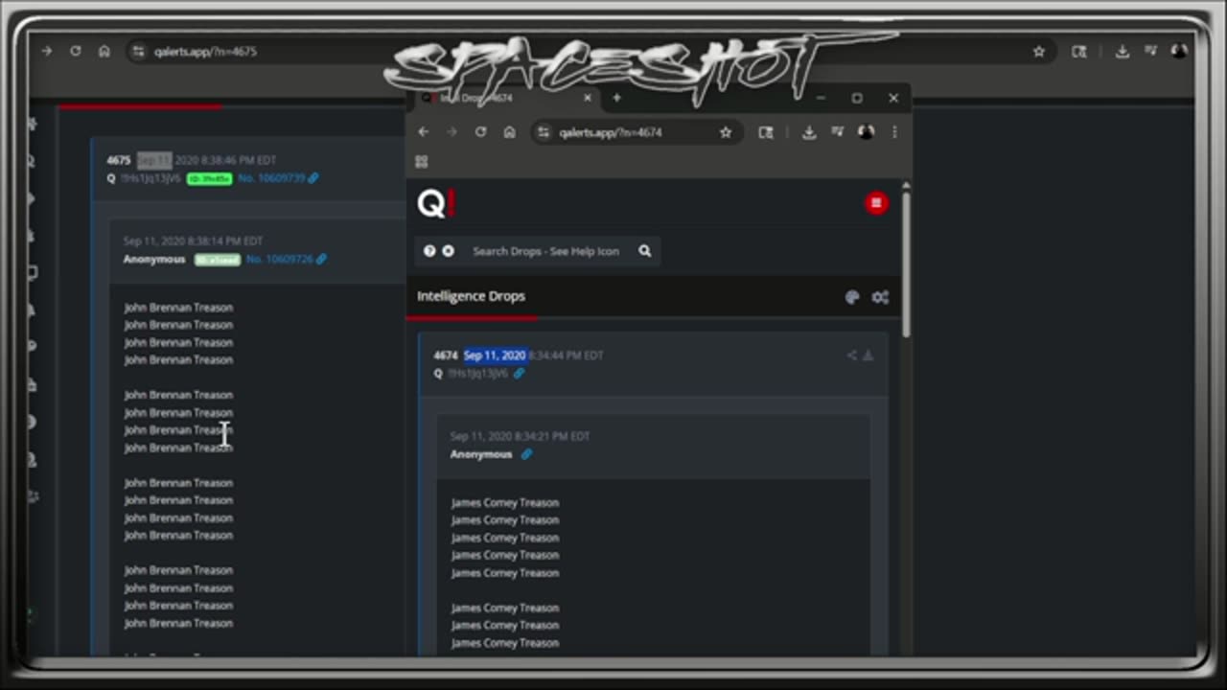Image resolution: width=1227 pixels, height=690 pixels.
Task: View site info for qalerts.app/?n=4674
Action: tap(544, 132)
